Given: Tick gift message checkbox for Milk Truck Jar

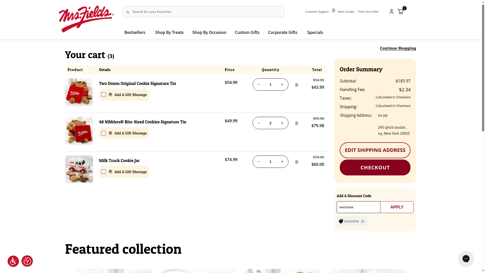Looking at the screenshot, I should (x=104, y=172).
